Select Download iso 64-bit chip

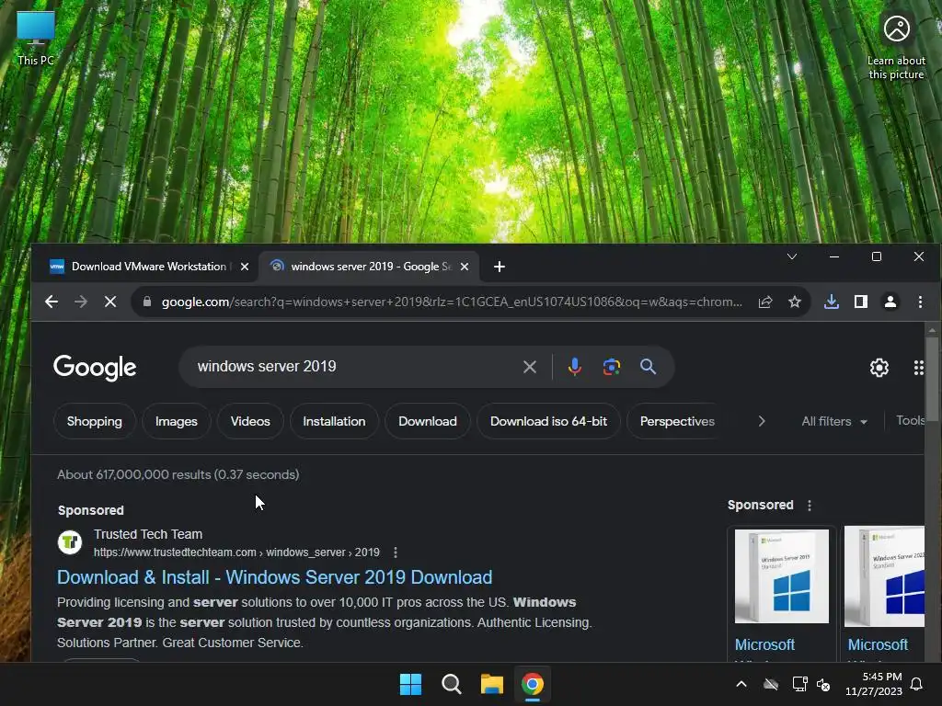click(x=548, y=421)
